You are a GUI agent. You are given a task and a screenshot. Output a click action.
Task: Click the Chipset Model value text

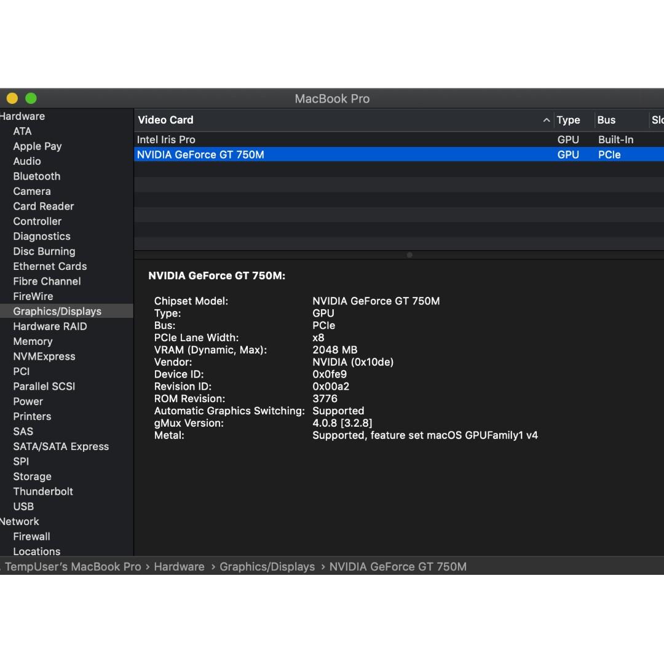tap(376, 301)
